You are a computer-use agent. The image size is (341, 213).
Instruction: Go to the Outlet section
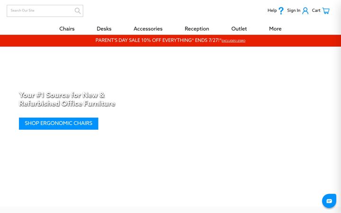point(239,29)
